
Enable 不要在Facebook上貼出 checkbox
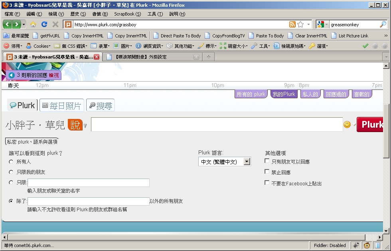click(267, 183)
